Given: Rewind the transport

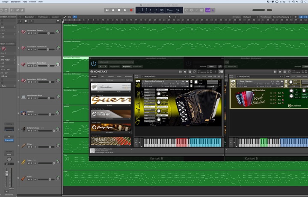Looking at the screenshot, I should tap(107, 10).
